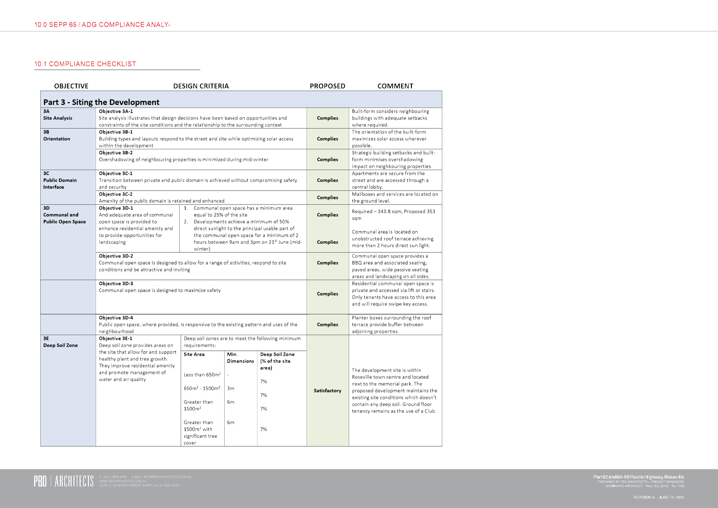Click criterion '1. Communal open space has a minimum area'
Image resolution: width=718 pixels, height=508 pixels.
click(x=238, y=212)
